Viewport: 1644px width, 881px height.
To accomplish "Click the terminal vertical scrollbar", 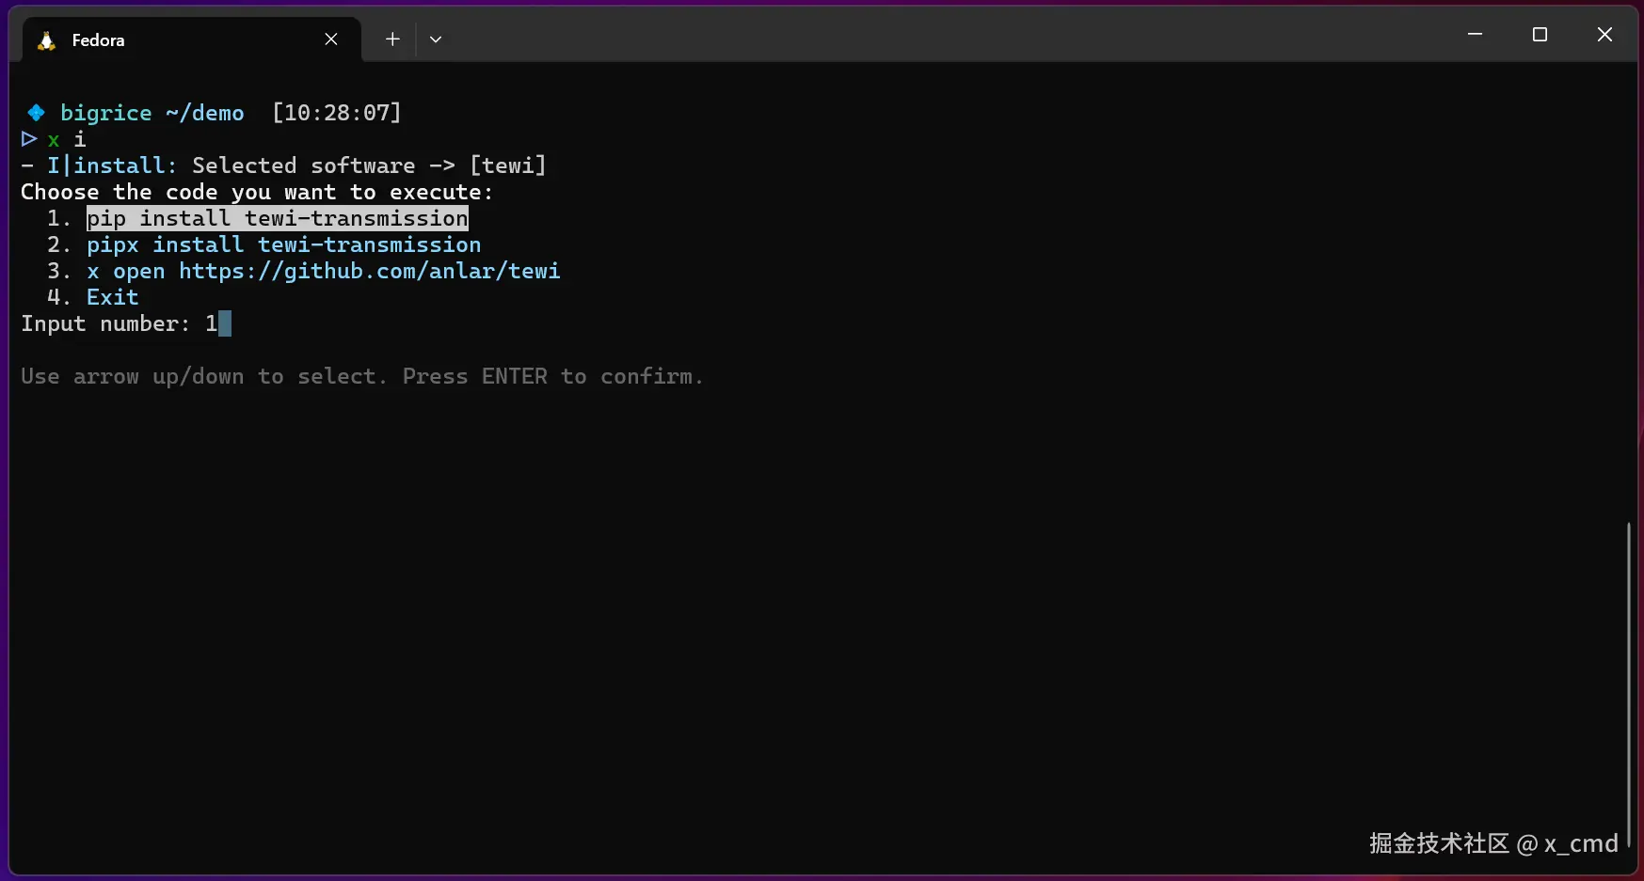I will [1628, 684].
